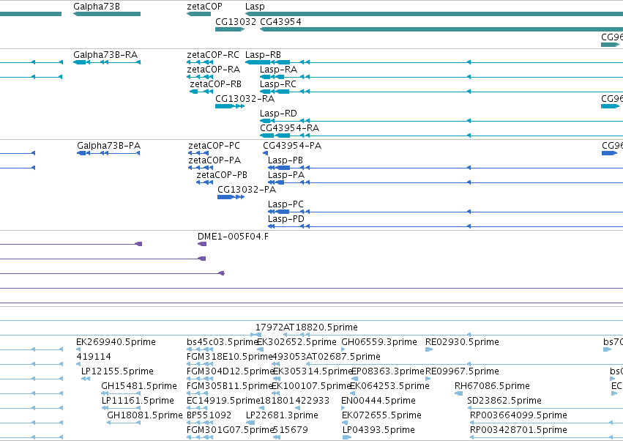This screenshot has width=623, height=441.
Task: Select transcript CG13032-RA
Action: coord(245,99)
